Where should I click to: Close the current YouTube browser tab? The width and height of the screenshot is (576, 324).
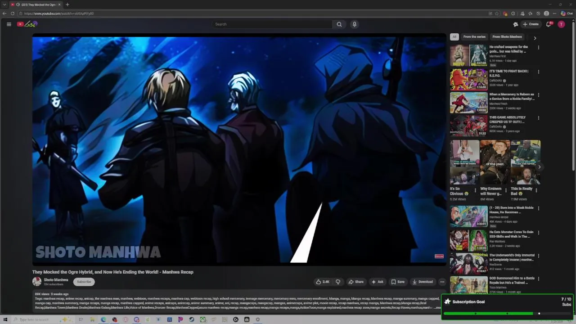click(x=59, y=4)
